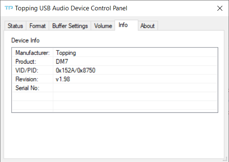Click the Topping manufacturer value
This screenshot has height=162, width=229.
(66, 53)
